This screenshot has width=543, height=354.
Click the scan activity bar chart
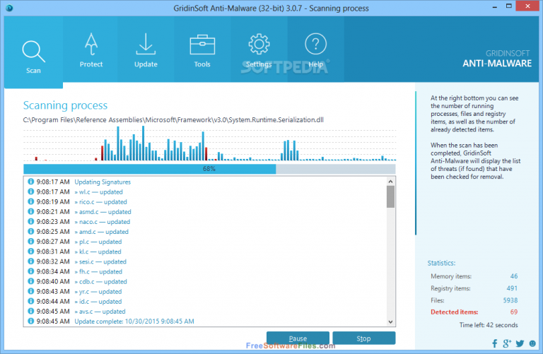pyautogui.click(x=209, y=143)
